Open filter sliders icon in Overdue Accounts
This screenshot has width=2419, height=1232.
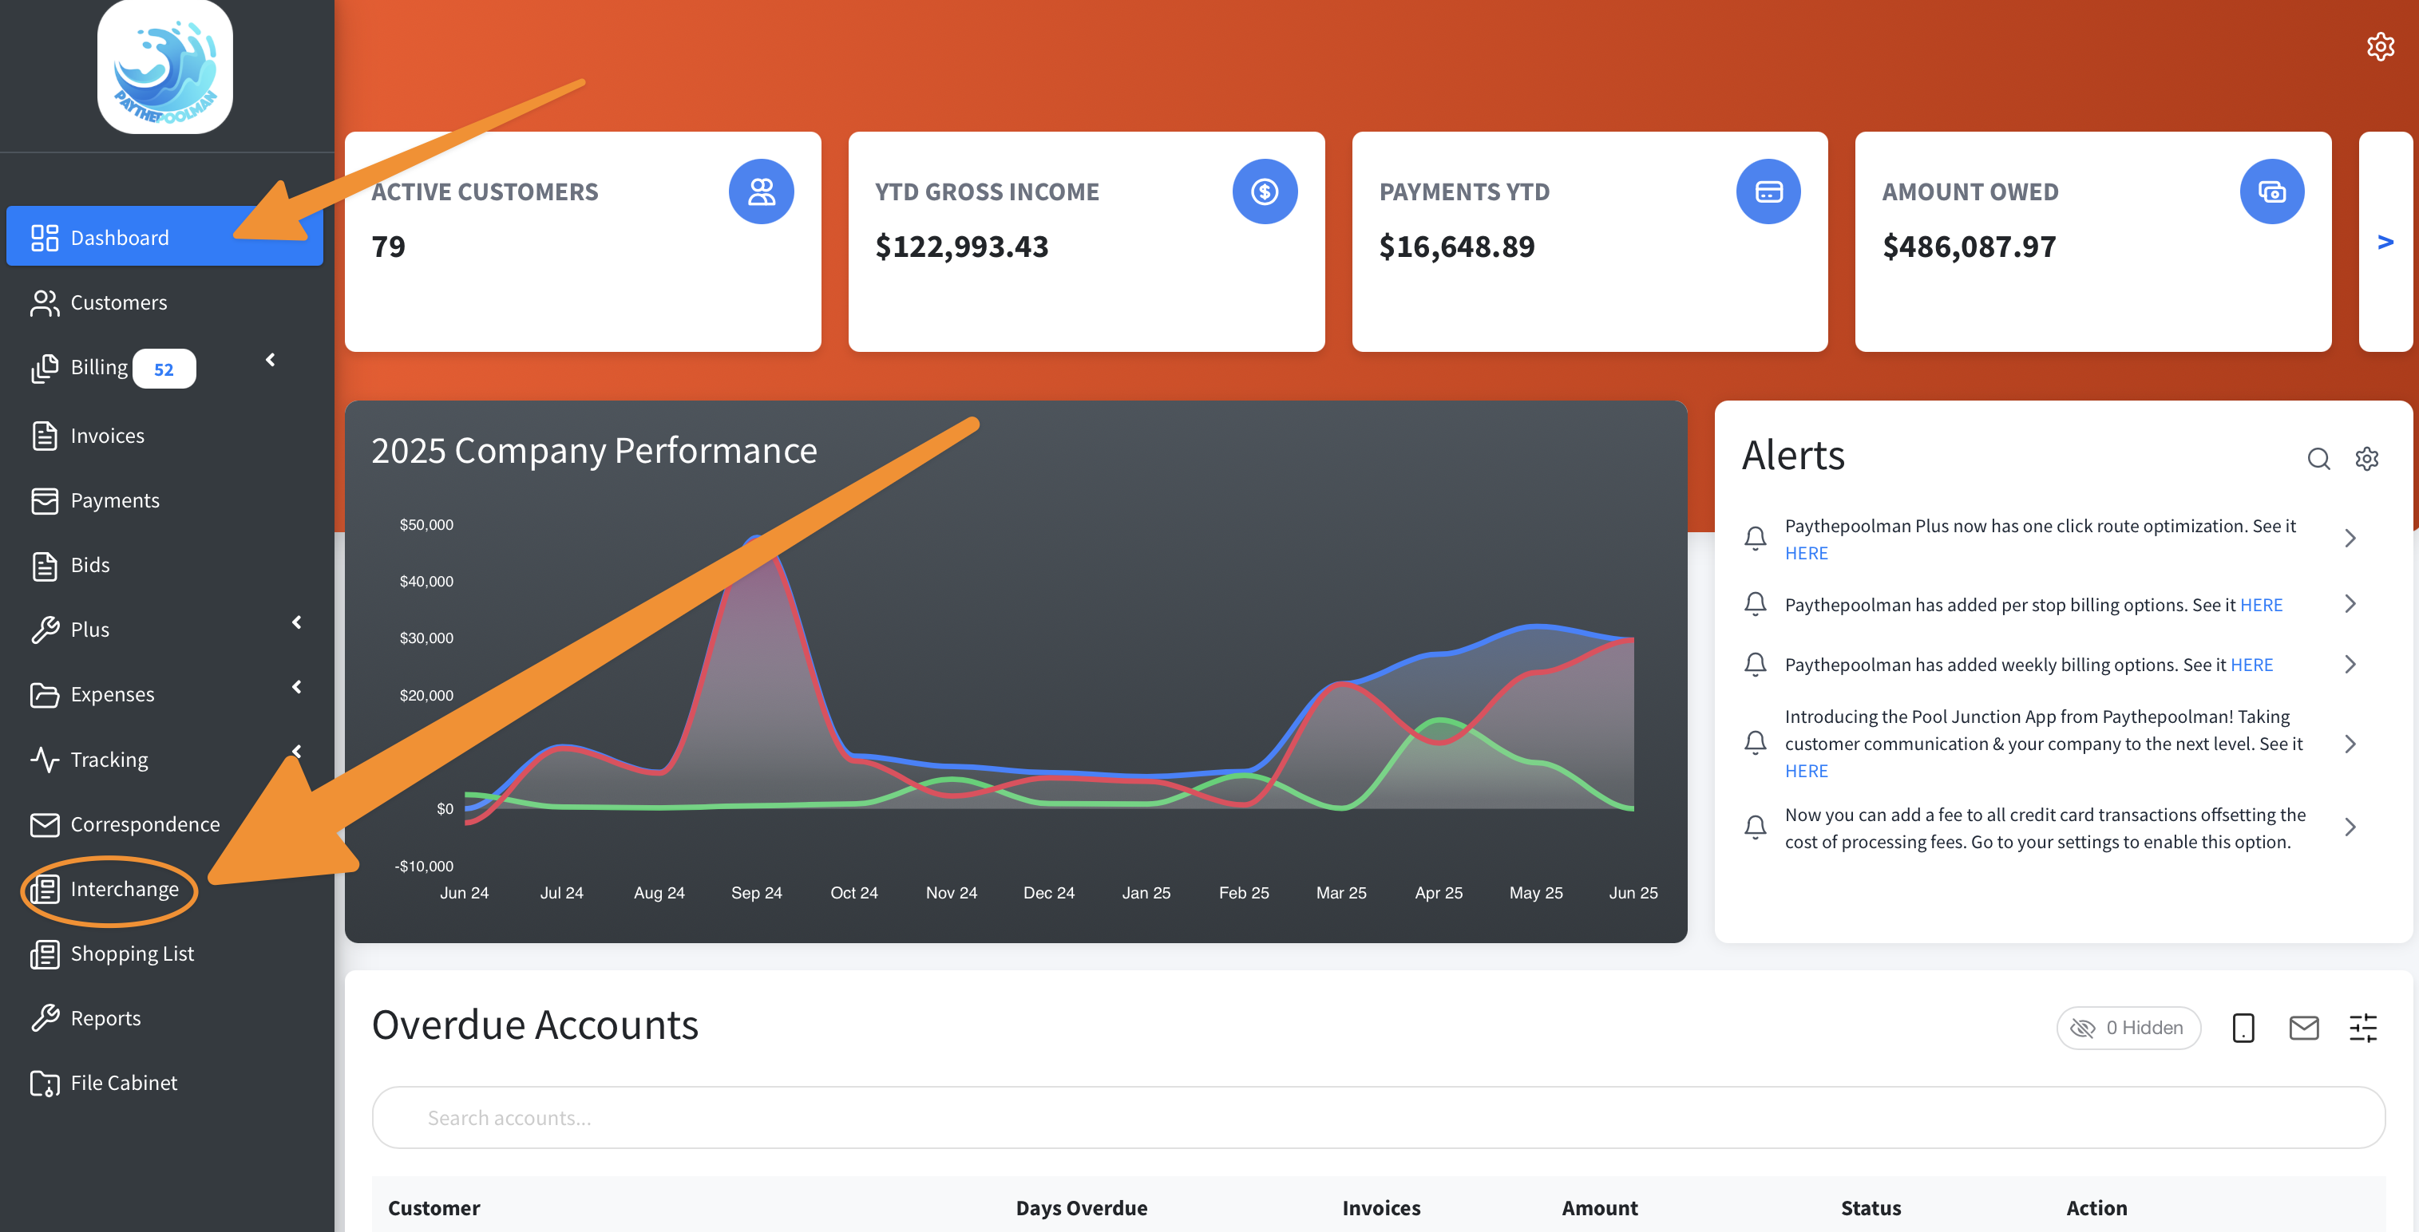tap(2362, 1029)
